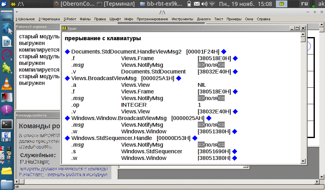Click the Wi-Fi network tray icon

tap(212, 4)
